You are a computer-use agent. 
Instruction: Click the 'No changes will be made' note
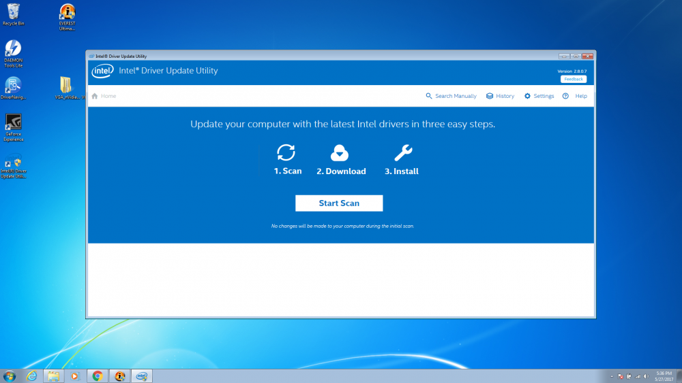click(342, 226)
